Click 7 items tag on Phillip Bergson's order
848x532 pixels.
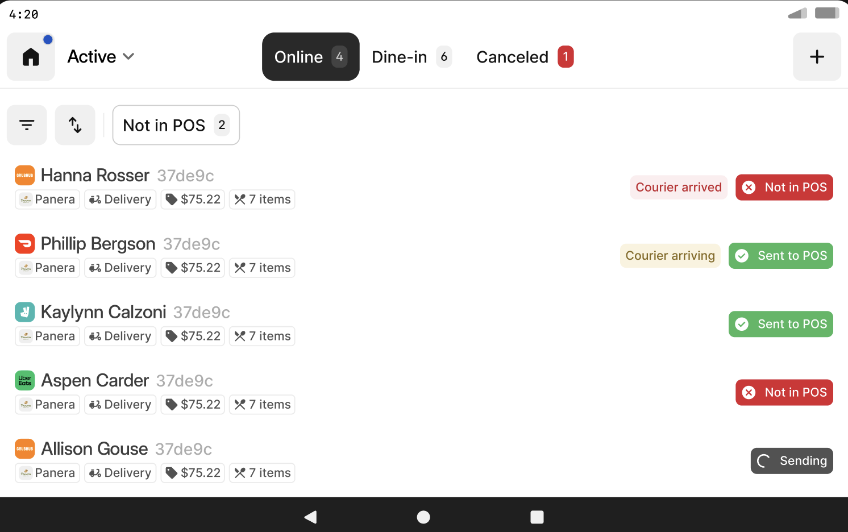coord(262,268)
